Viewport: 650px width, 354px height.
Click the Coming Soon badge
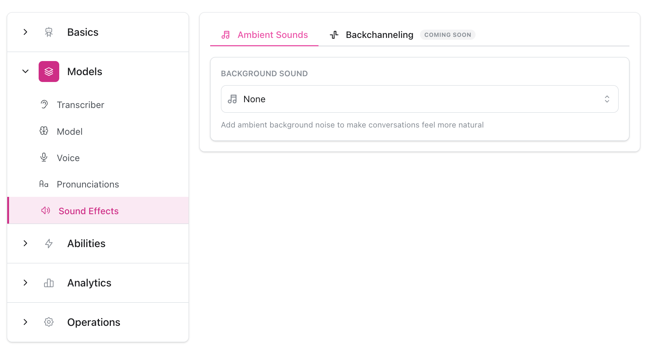[447, 35]
